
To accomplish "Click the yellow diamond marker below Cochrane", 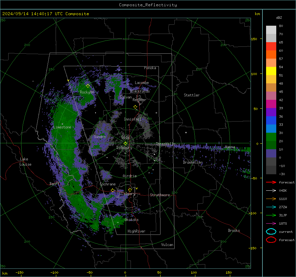I will pyautogui.click(x=113, y=190).
